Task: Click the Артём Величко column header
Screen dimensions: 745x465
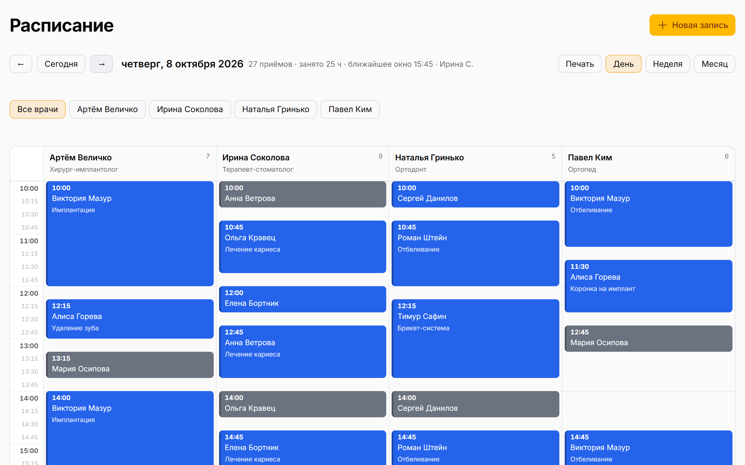Action: (130, 163)
